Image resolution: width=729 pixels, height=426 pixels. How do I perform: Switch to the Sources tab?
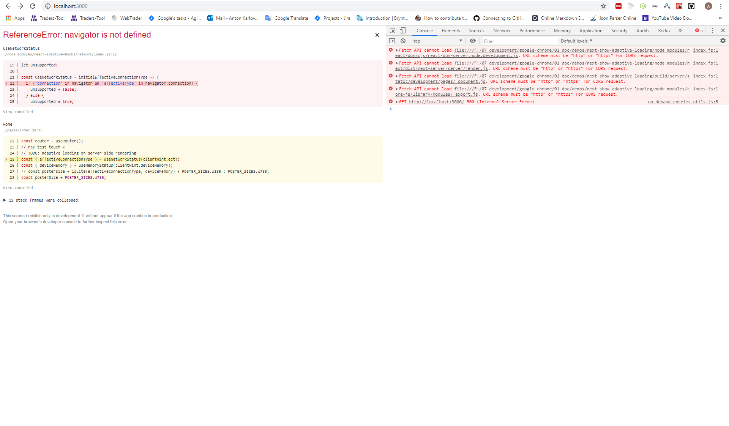(x=476, y=31)
